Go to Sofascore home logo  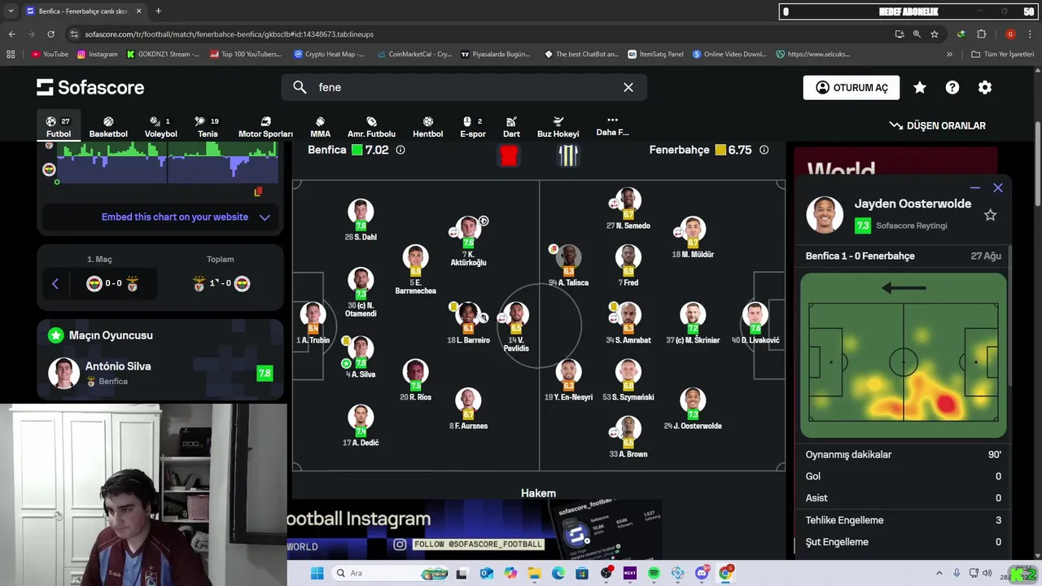90,87
